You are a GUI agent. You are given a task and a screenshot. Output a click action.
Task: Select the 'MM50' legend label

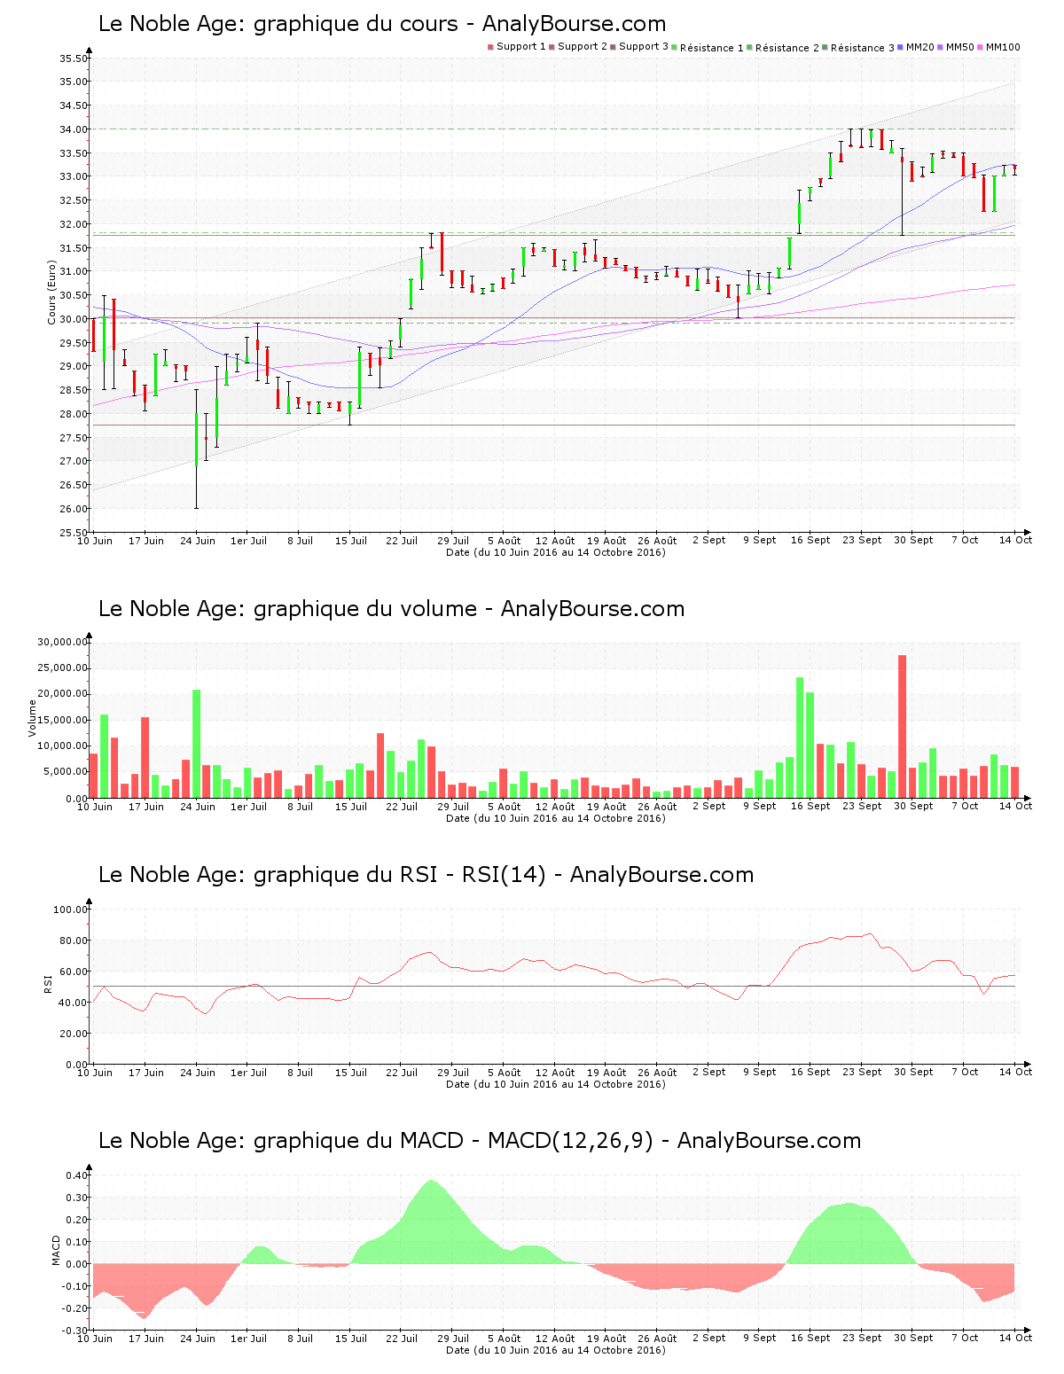pyautogui.click(x=960, y=47)
